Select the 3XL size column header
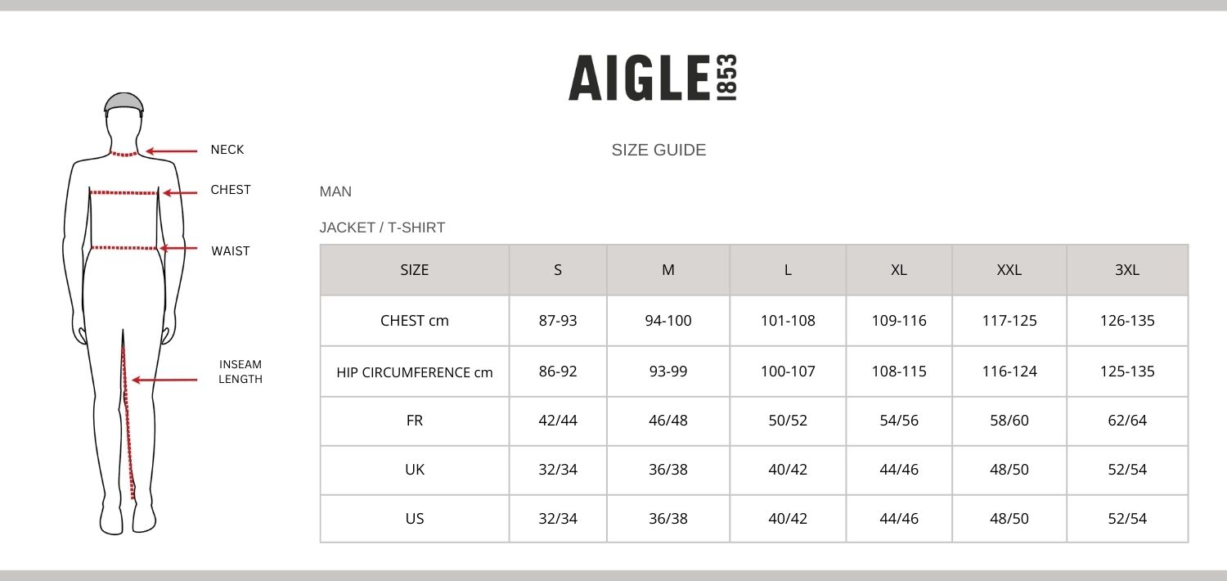The height and width of the screenshot is (581, 1227). pyautogui.click(x=1127, y=270)
